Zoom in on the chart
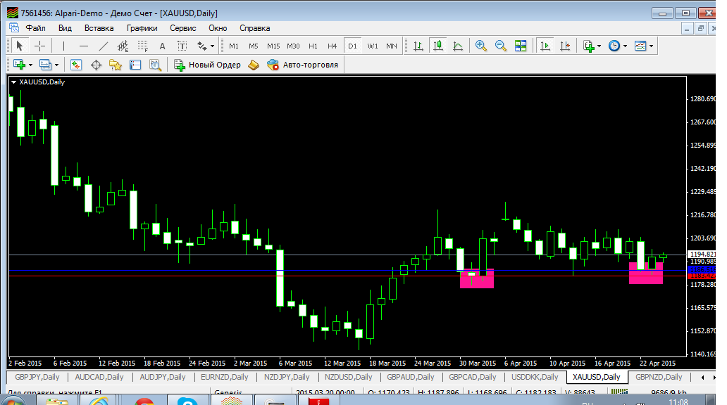The width and height of the screenshot is (727, 405). 481,46
